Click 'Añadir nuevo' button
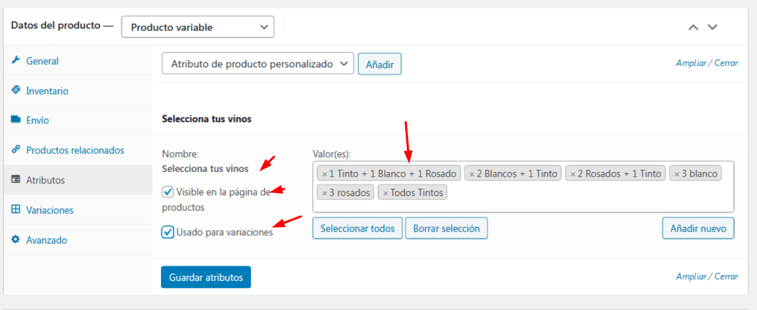The width and height of the screenshot is (757, 310). (698, 228)
